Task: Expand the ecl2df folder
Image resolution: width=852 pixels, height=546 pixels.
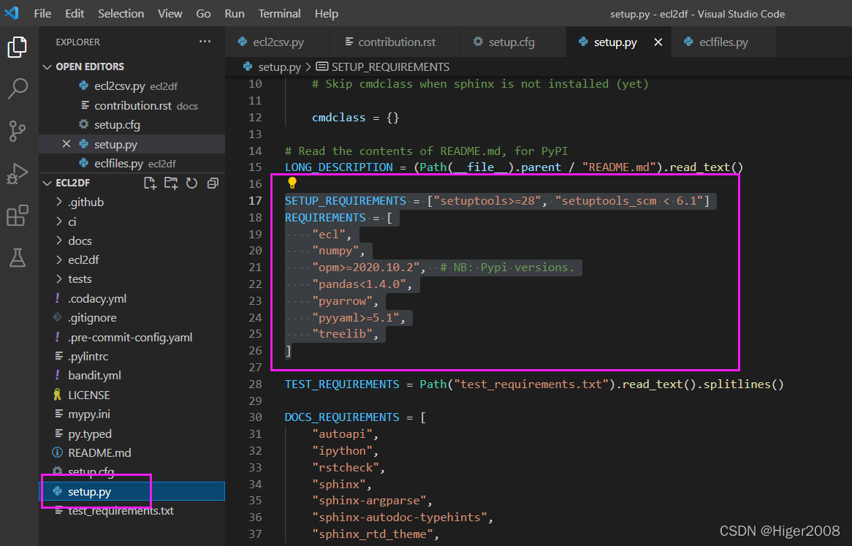Action: pyautogui.click(x=59, y=259)
